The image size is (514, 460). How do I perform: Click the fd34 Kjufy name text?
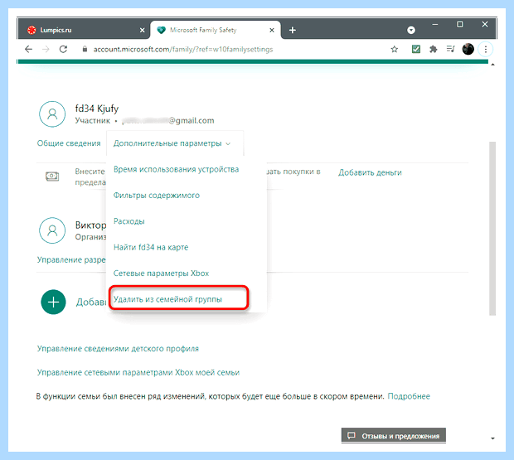[97, 109]
